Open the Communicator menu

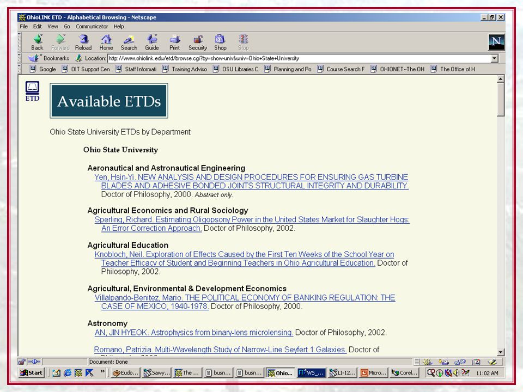92,26
